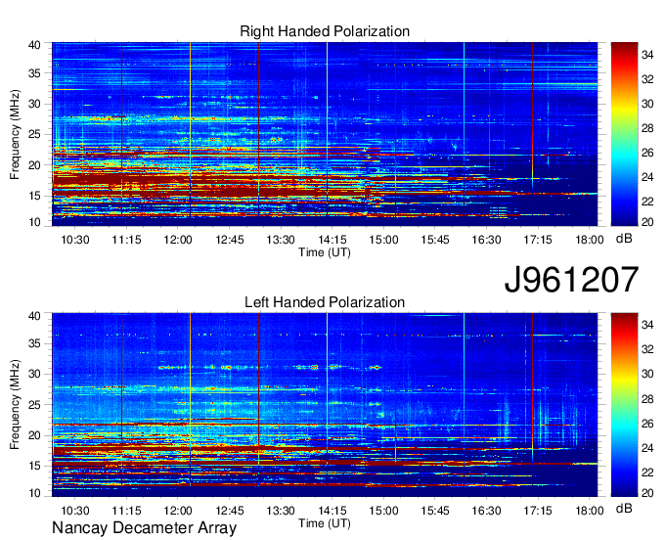The image size is (665, 540).
Task: Click "20" value on Left Handed color bar
Action: pyautogui.click(x=647, y=493)
